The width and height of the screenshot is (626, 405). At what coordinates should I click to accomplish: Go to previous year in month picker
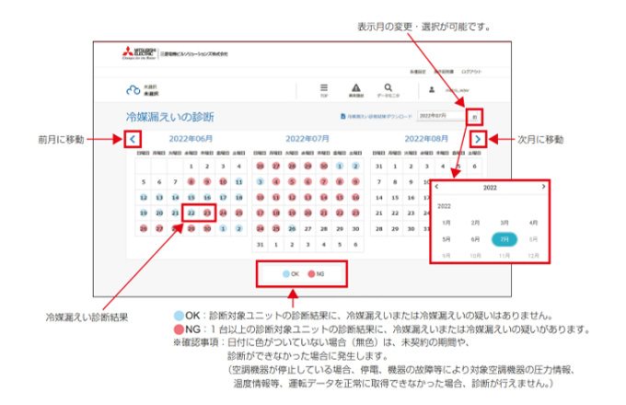pos(436,187)
